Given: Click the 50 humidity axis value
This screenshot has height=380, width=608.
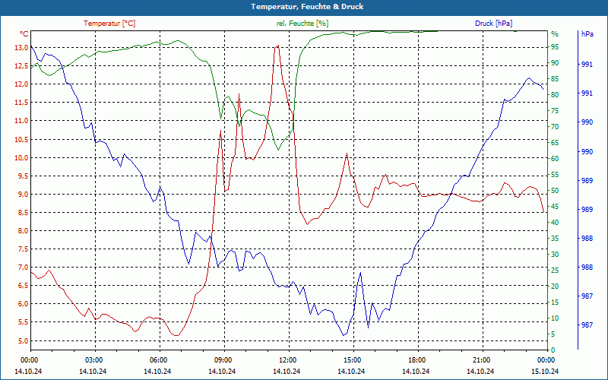Looking at the screenshot, I should [555, 191].
